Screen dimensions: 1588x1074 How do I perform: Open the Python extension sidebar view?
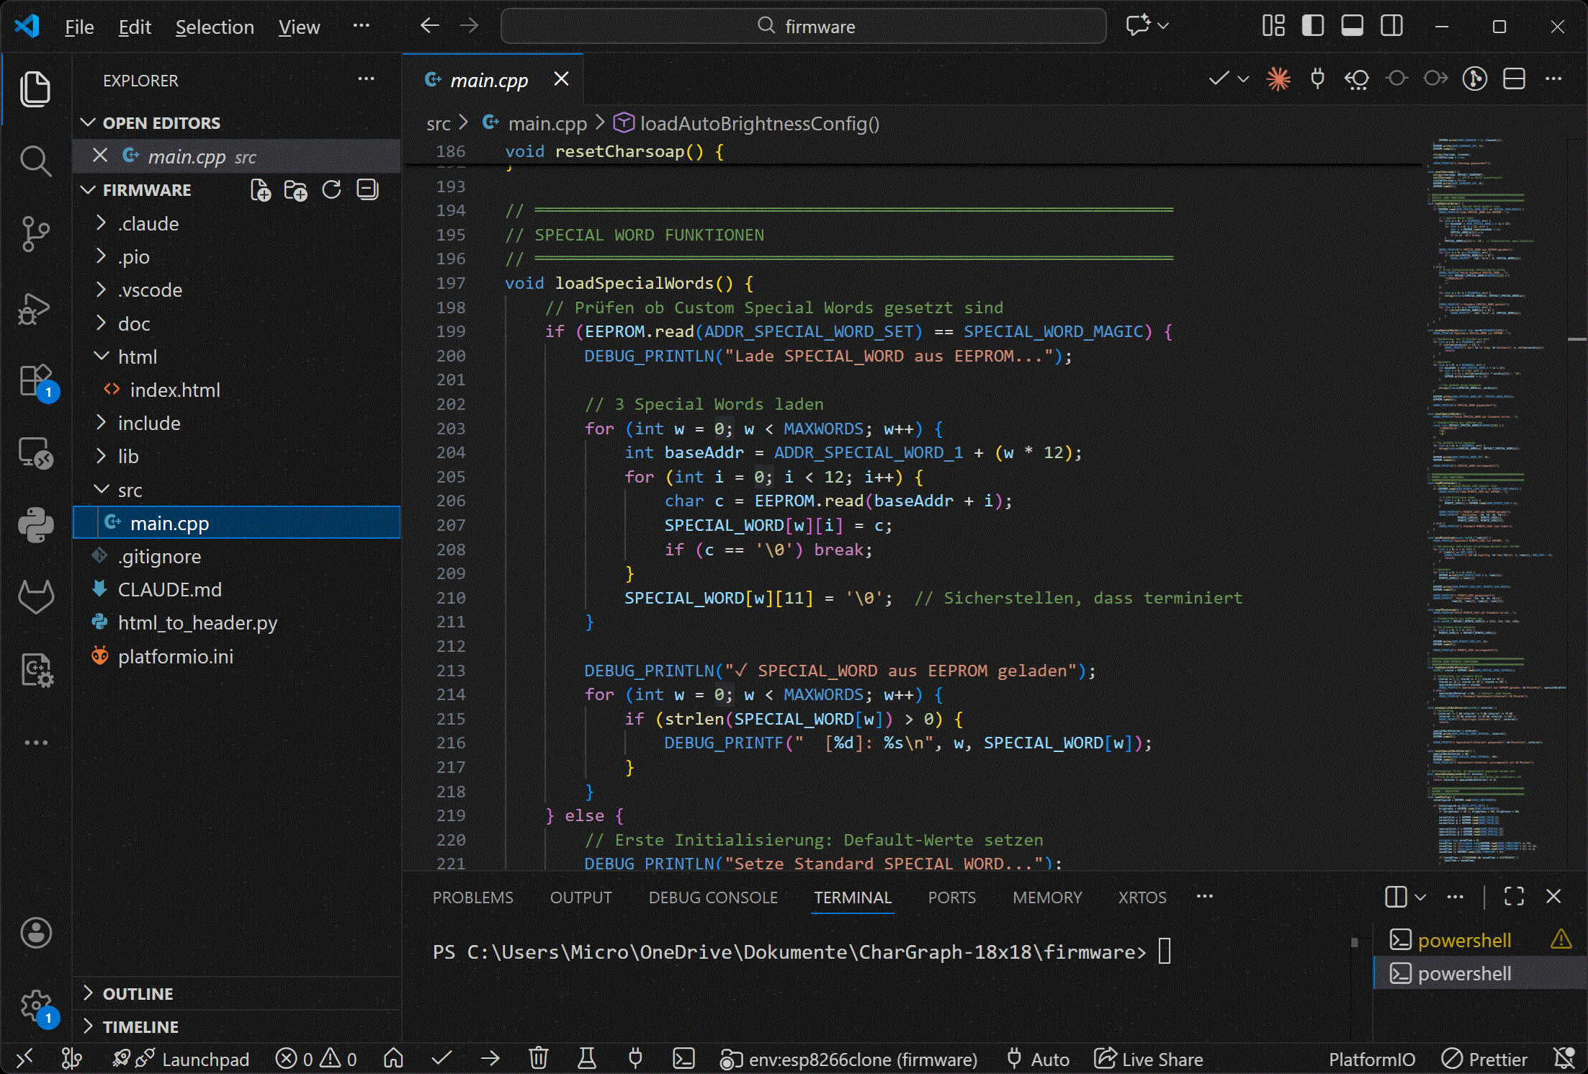tap(35, 524)
